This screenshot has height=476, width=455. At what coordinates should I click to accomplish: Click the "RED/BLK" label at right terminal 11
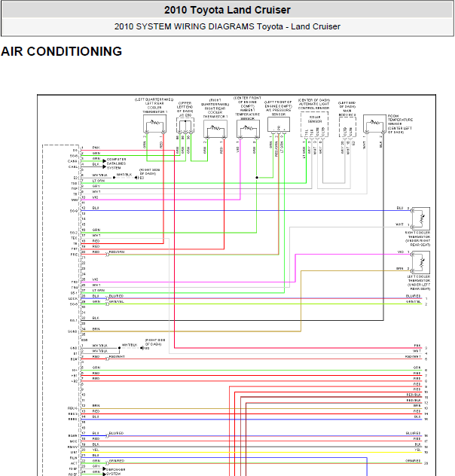pyautogui.click(x=414, y=395)
